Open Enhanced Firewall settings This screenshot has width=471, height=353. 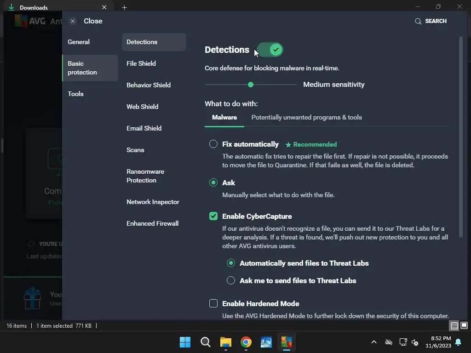154,224
